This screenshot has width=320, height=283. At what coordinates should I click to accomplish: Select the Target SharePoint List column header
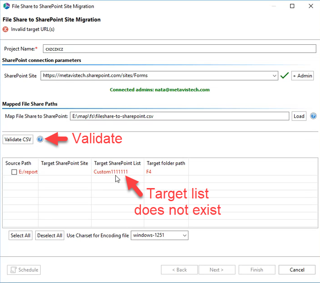point(118,163)
